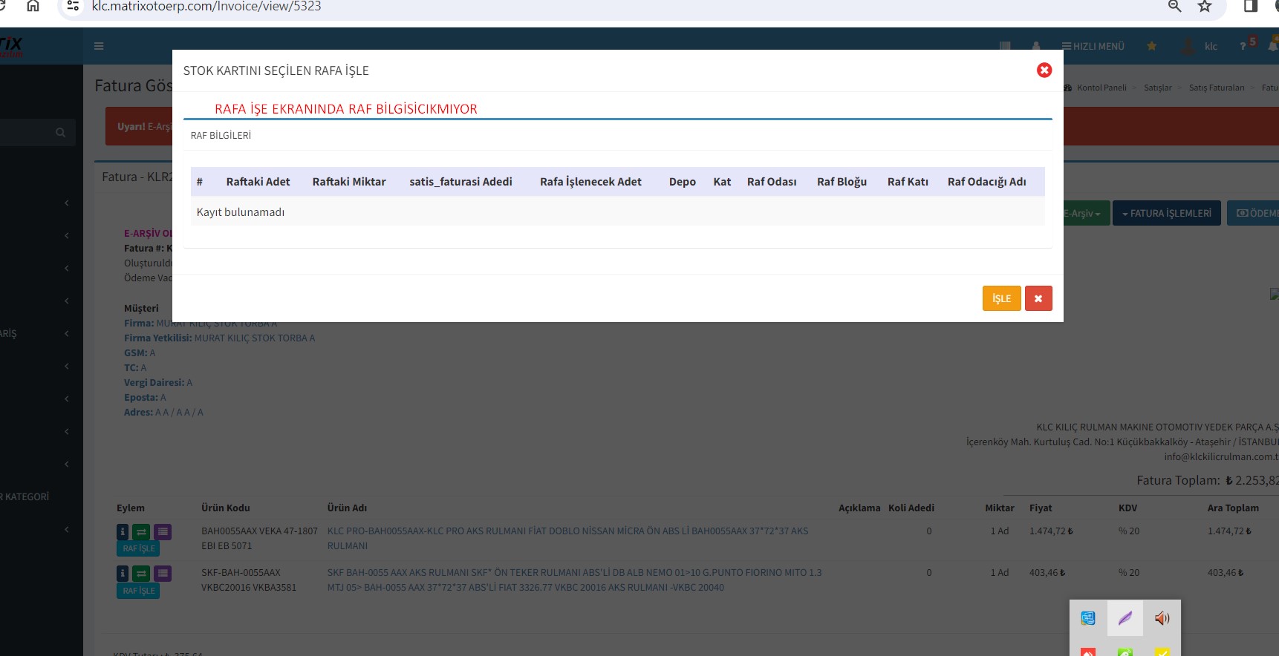Click the sidebar search magnifier icon

60,132
